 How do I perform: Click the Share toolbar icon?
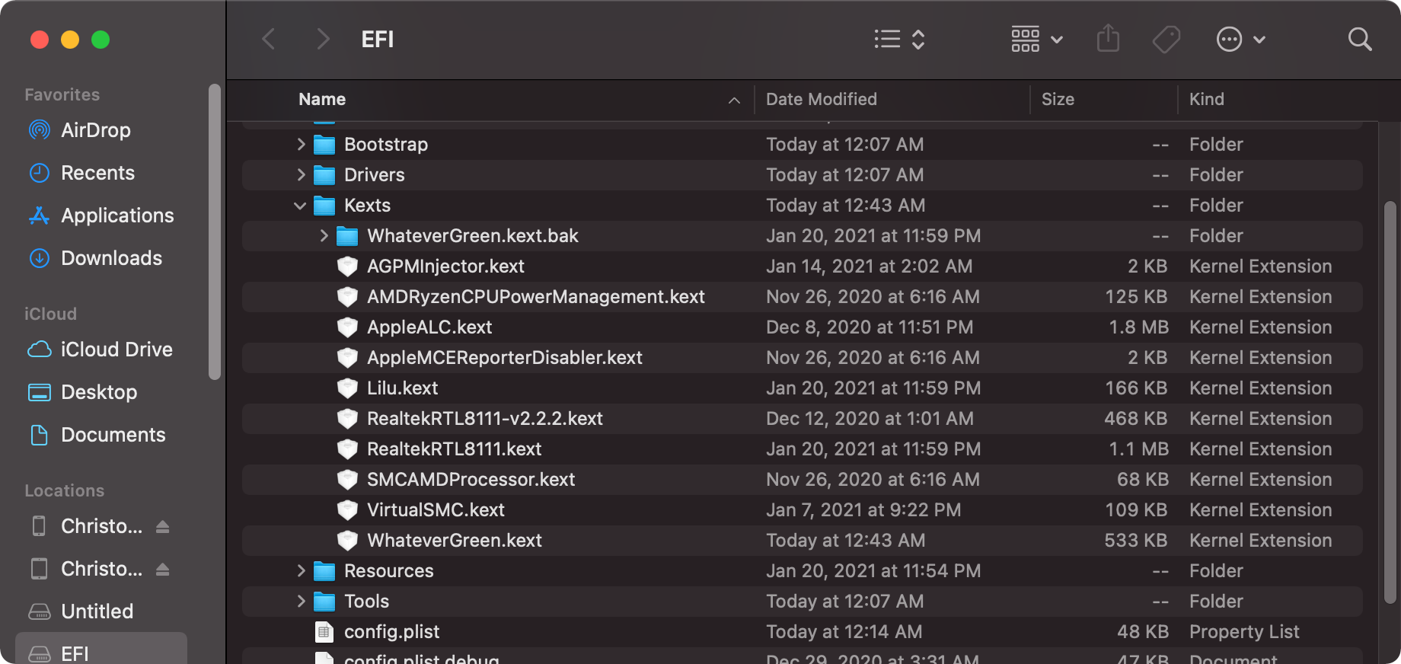[x=1108, y=39]
